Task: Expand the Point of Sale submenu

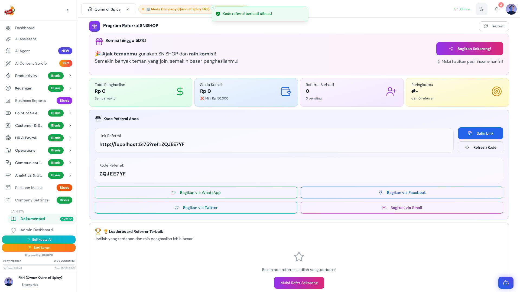Action: tap(70, 113)
